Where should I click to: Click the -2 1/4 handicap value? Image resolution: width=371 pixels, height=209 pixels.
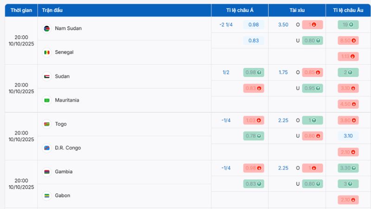226,25
